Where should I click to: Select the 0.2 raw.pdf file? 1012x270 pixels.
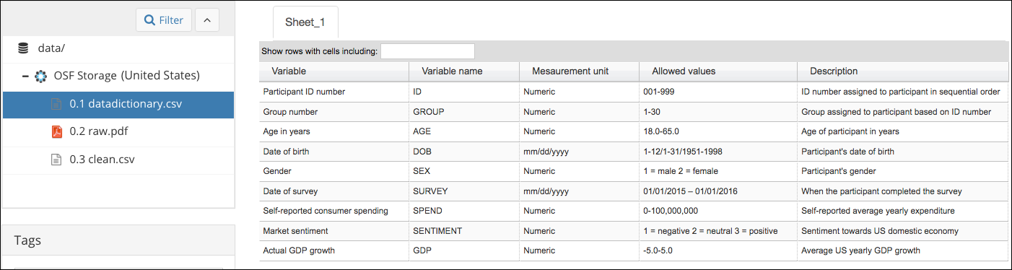(x=118, y=132)
